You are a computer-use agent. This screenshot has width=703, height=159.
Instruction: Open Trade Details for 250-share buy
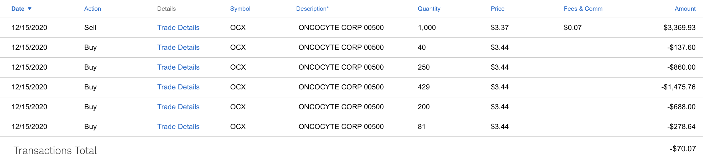pos(178,67)
